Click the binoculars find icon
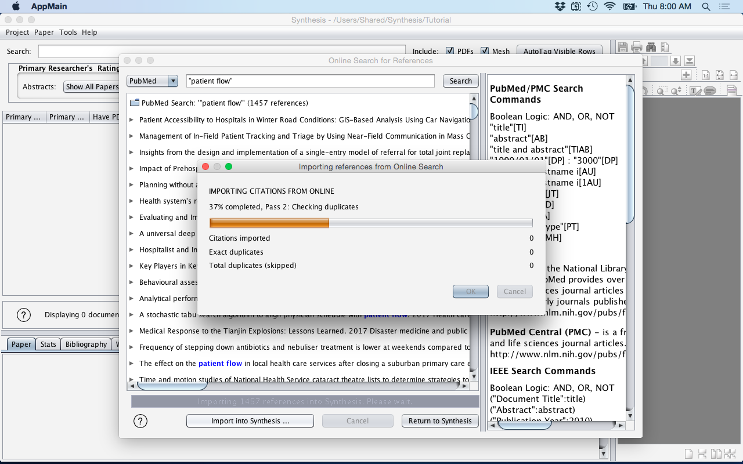This screenshot has width=743, height=464. coord(651,47)
